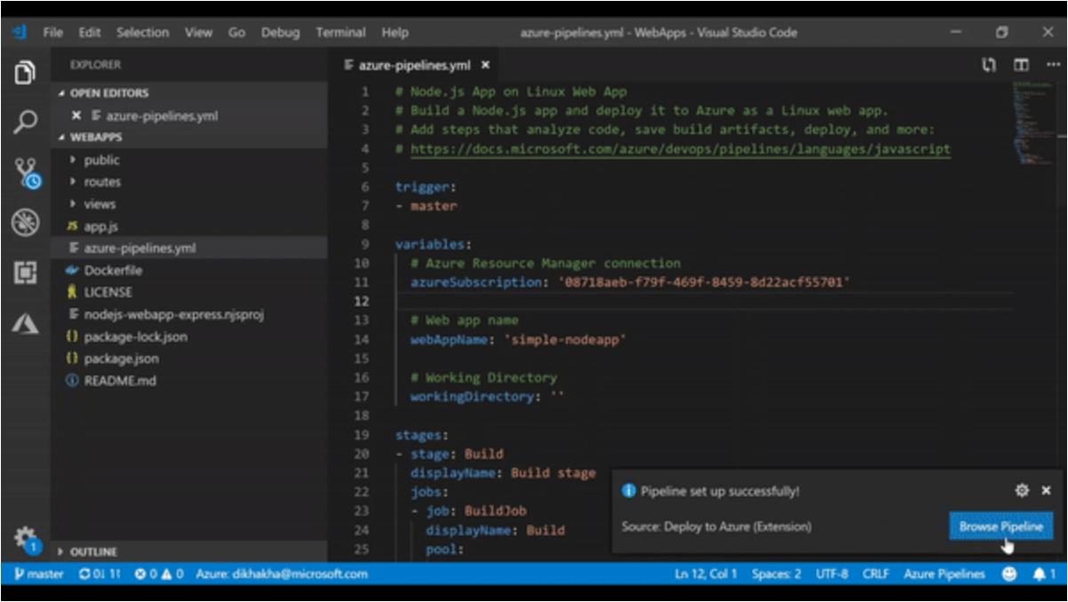Change encoding via UTF-8 status item
This screenshot has height=602, width=1068.
[x=833, y=574]
